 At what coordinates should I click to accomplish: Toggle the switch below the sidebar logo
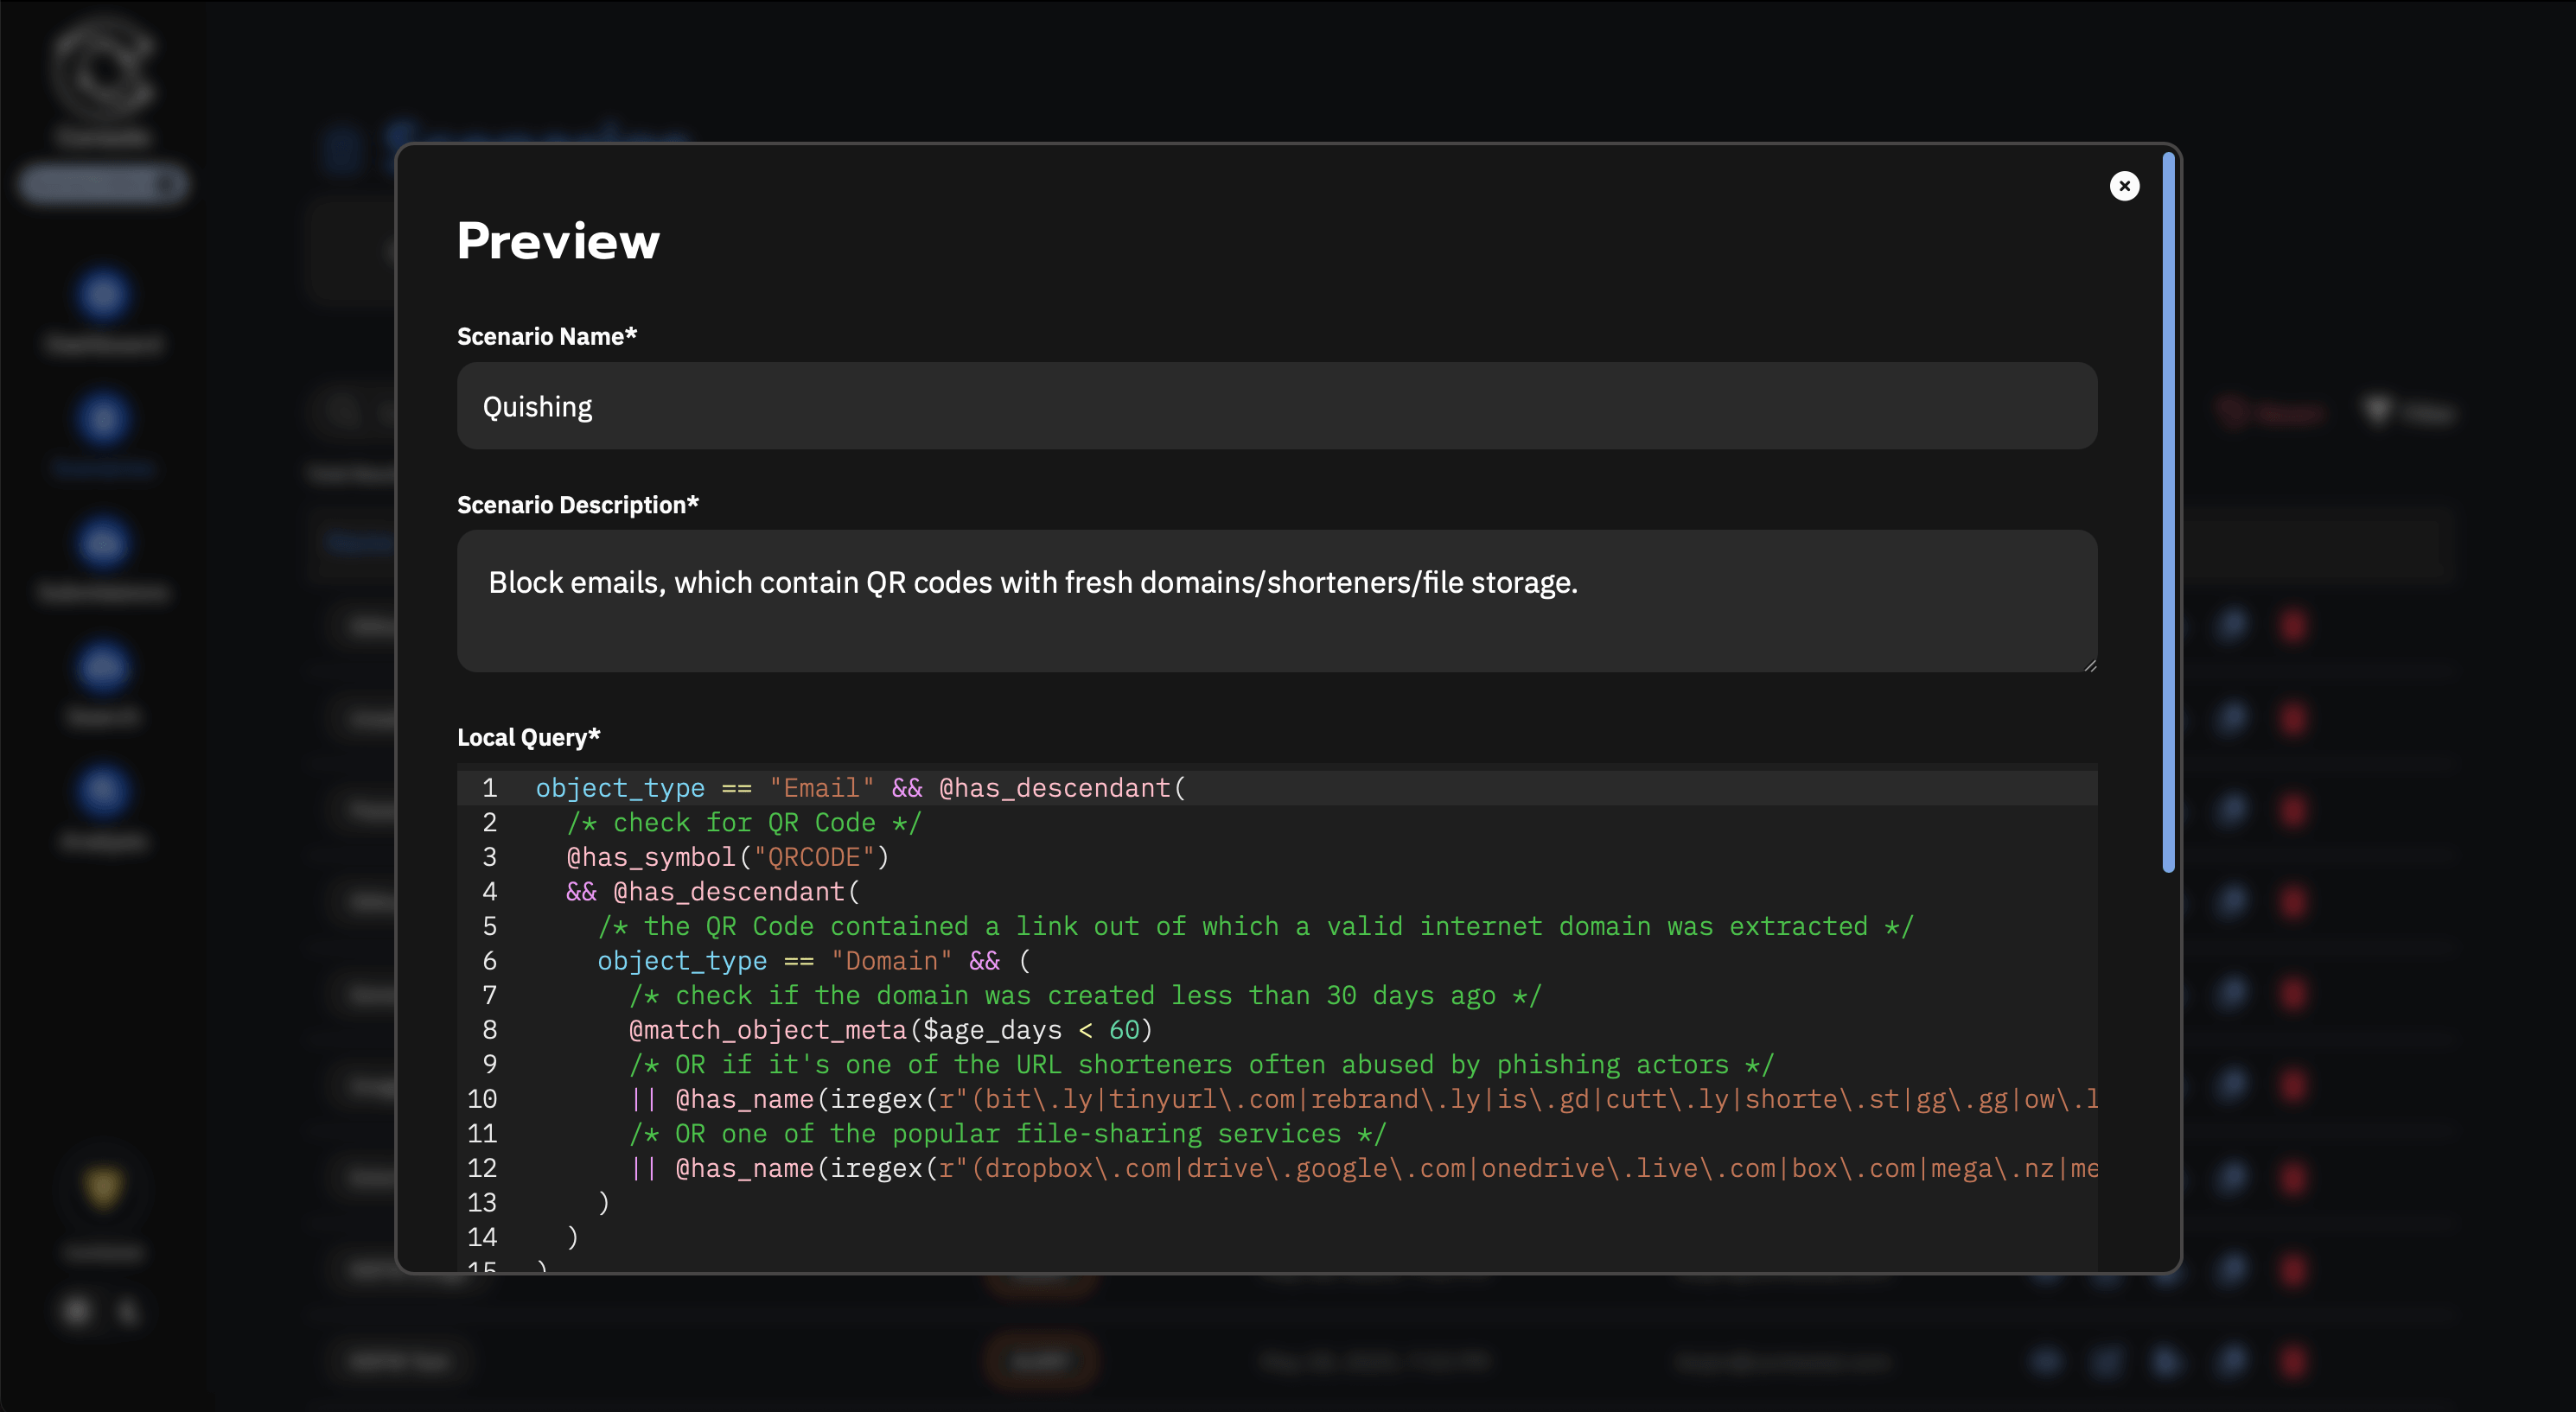coord(103,183)
